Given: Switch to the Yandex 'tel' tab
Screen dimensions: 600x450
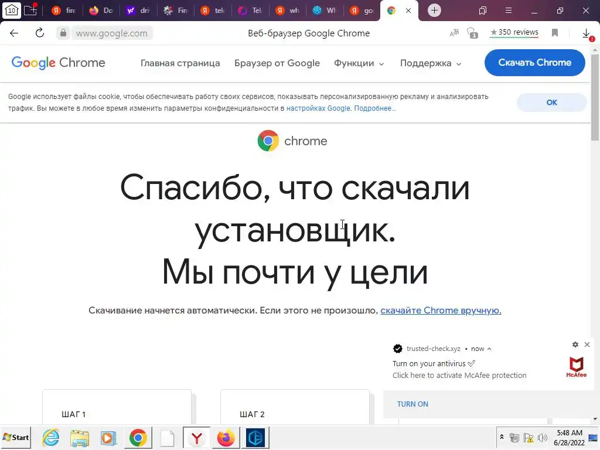Looking at the screenshot, I should [213, 11].
